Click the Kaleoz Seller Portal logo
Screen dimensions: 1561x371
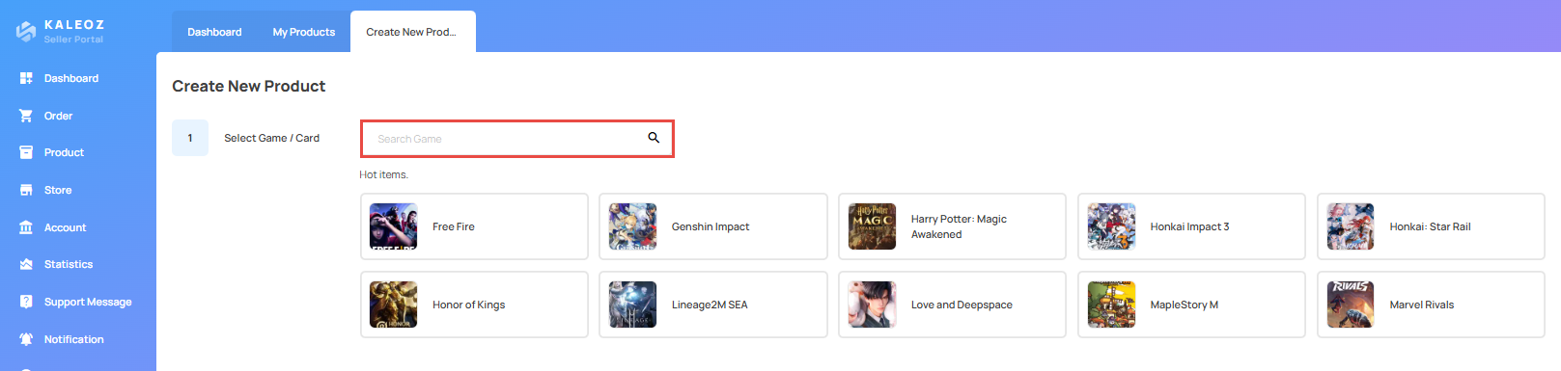click(60, 31)
